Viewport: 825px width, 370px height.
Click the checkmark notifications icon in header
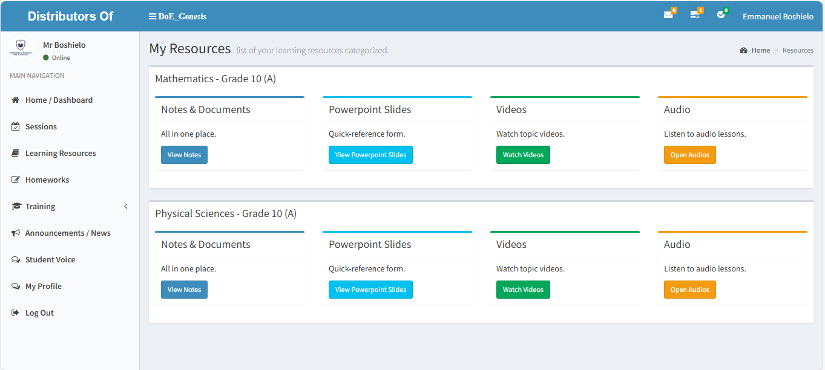point(720,15)
